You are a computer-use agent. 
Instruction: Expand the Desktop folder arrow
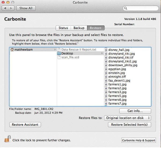[x=102, y=53]
